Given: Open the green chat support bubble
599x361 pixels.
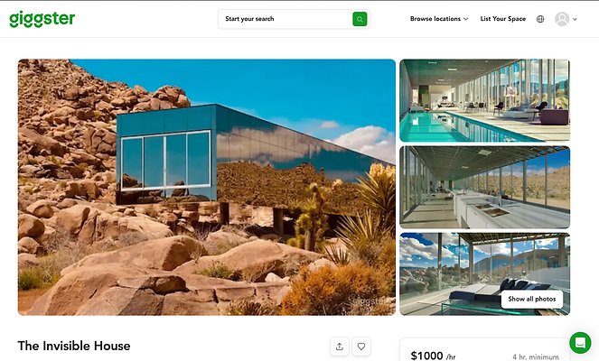Looking at the screenshot, I should click(x=580, y=343).
